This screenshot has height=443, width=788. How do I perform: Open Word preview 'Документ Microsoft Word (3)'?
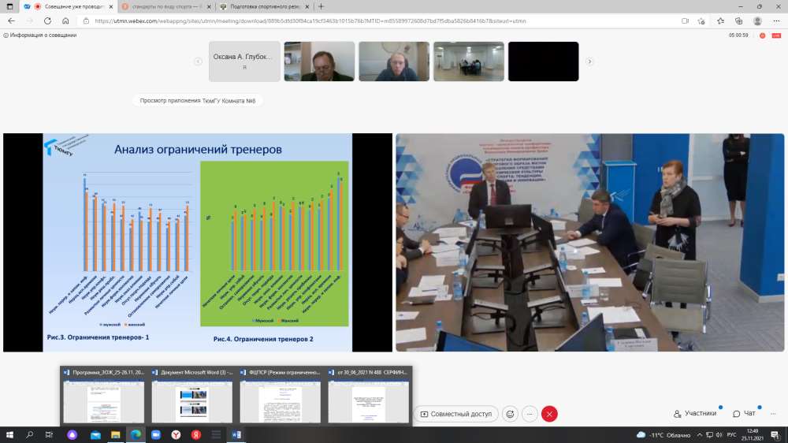(192, 396)
